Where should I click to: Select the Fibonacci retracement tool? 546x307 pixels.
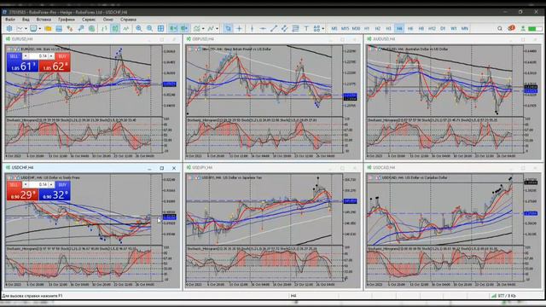[x=295, y=28]
